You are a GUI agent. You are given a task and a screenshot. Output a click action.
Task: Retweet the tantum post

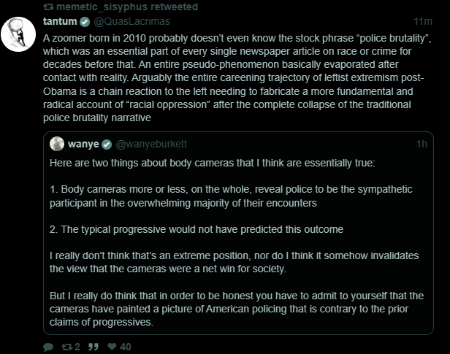[x=67, y=347]
